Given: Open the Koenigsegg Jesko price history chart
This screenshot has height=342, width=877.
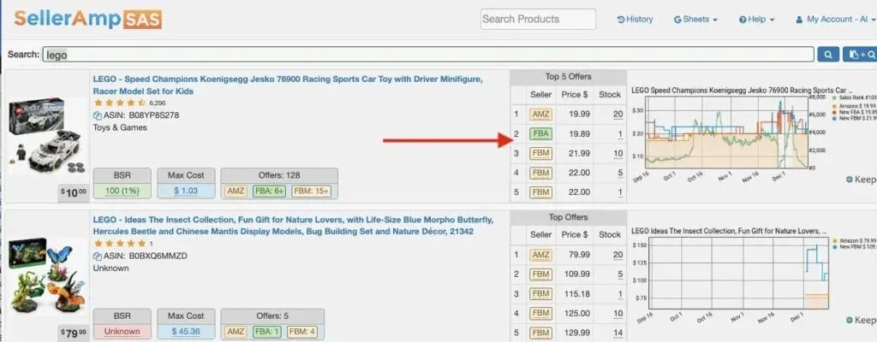Looking at the screenshot, I should click(726, 132).
